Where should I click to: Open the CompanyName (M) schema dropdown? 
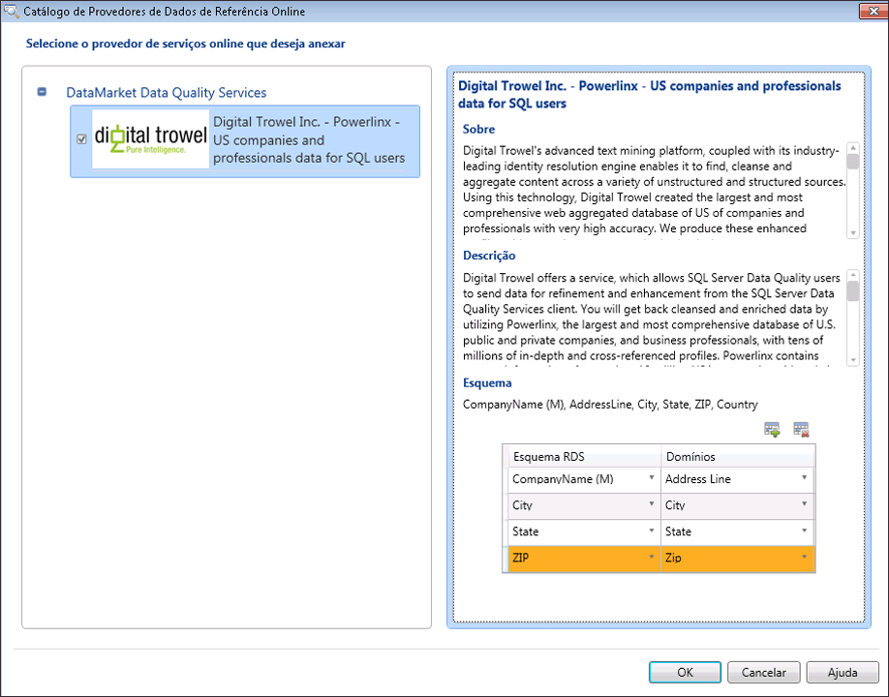[x=651, y=478]
